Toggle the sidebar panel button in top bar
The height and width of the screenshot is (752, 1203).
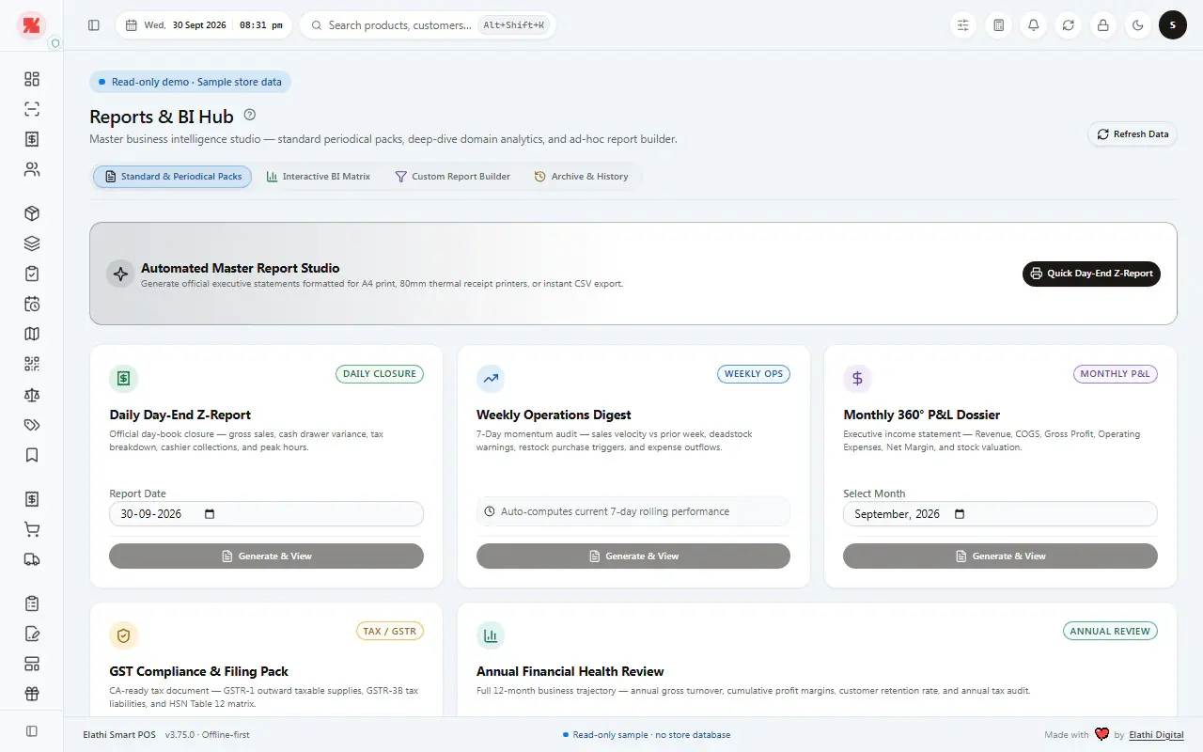point(94,25)
